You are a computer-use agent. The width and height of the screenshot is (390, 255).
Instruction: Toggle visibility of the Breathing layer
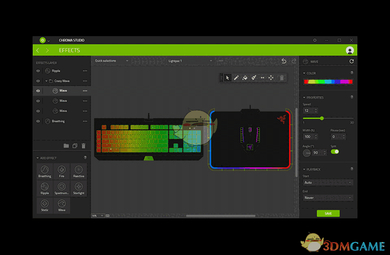(38, 121)
